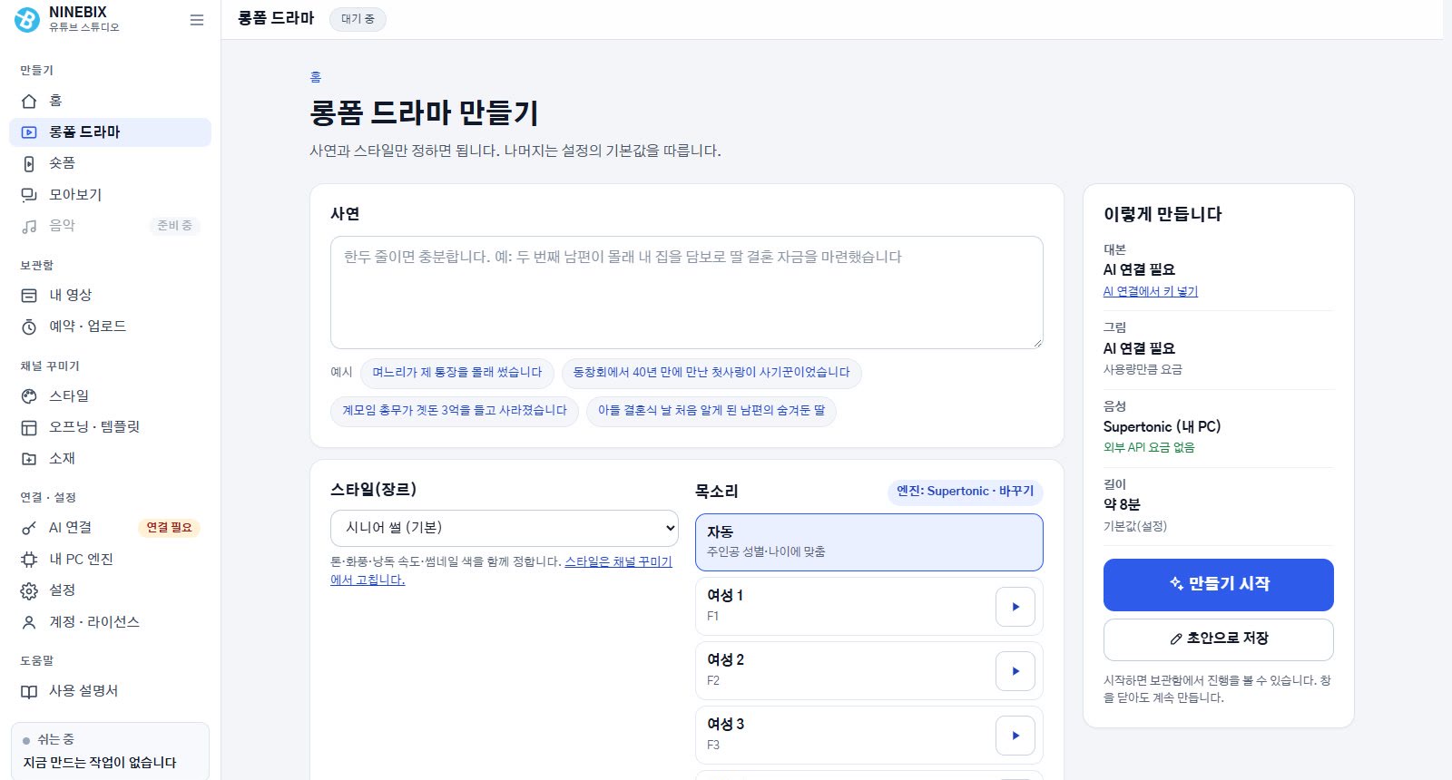Image resolution: width=1452 pixels, height=780 pixels.
Task: Save as draft with 초안으로 저장
Action: coord(1218,639)
